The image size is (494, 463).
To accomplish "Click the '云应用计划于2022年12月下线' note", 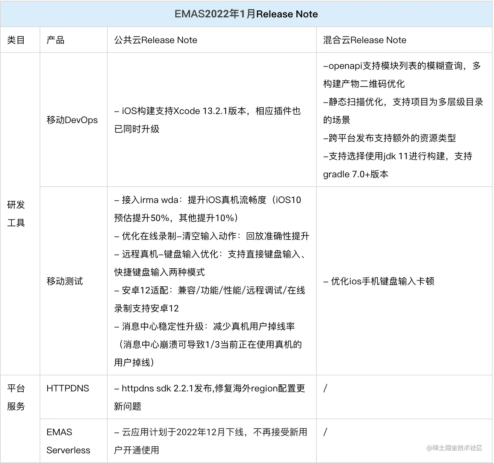I will (211, 441).
